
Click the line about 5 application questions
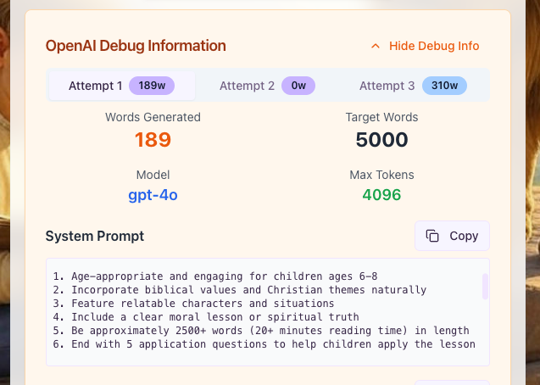pyautogui.click(x=264, y=344)
